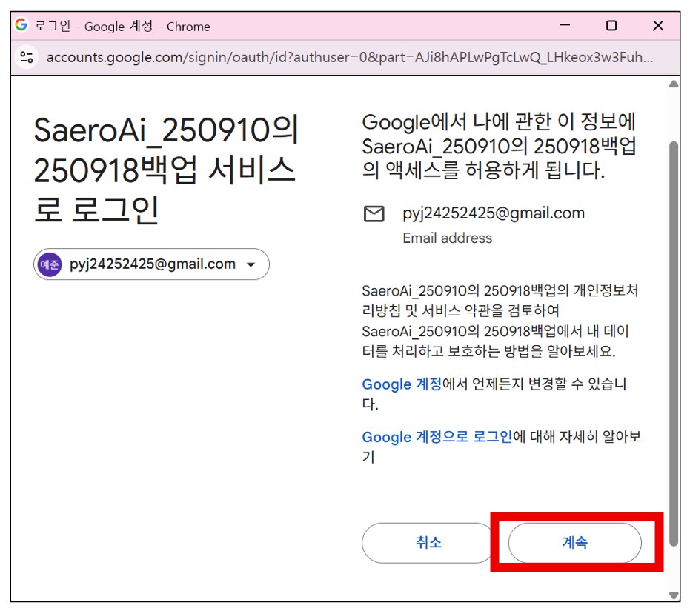This screenshot has width=690, height=611.
Task: Follow the Google 계정으로 로그인 link
Action: [x=437, y=437]
